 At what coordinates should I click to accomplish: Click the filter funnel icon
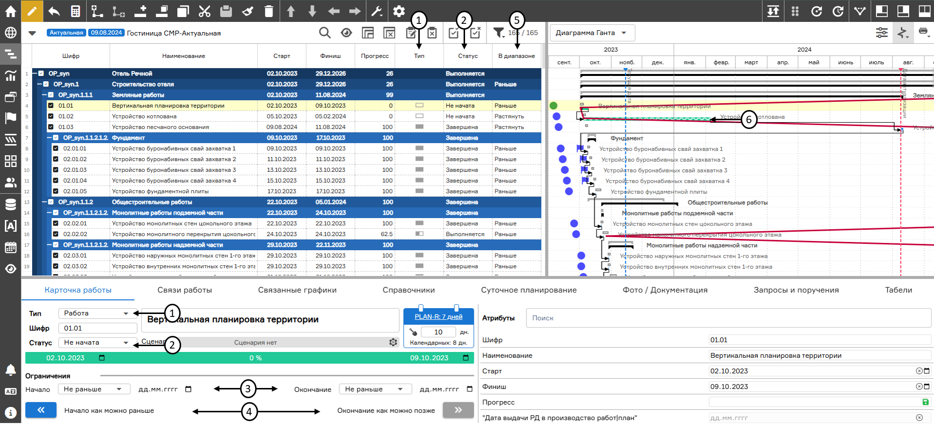[x=499, y=33]
